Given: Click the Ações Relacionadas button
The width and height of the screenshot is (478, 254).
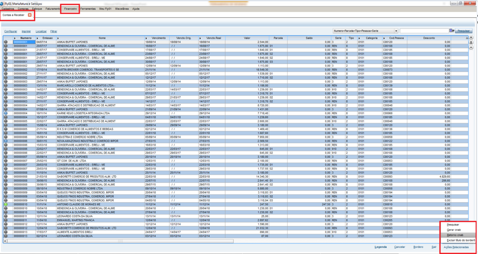Looking at the screenshot, I should pyautogui.click(x=456, y=247).
